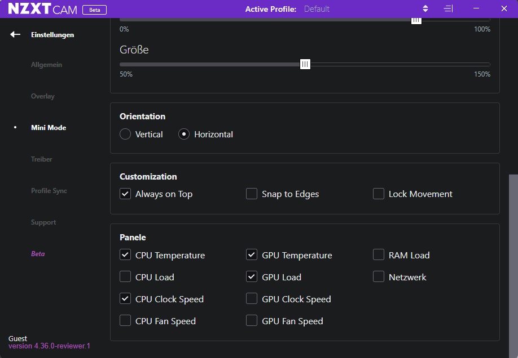Open the Overlay settings section
Image resolution: width=518 pixels, height=358 pixels.
(x=43, y=96)
